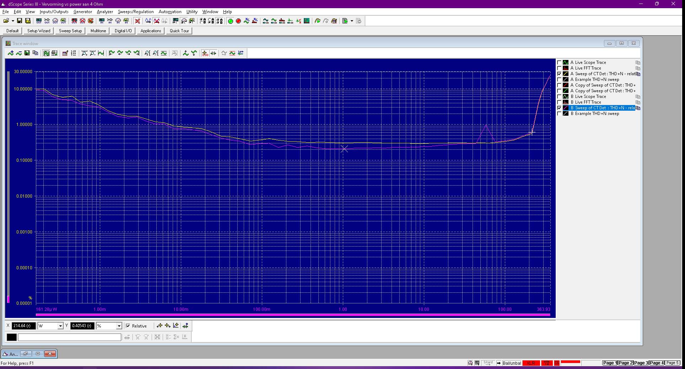
Task: Click the red circle stop icon
Action: (238, 21)
